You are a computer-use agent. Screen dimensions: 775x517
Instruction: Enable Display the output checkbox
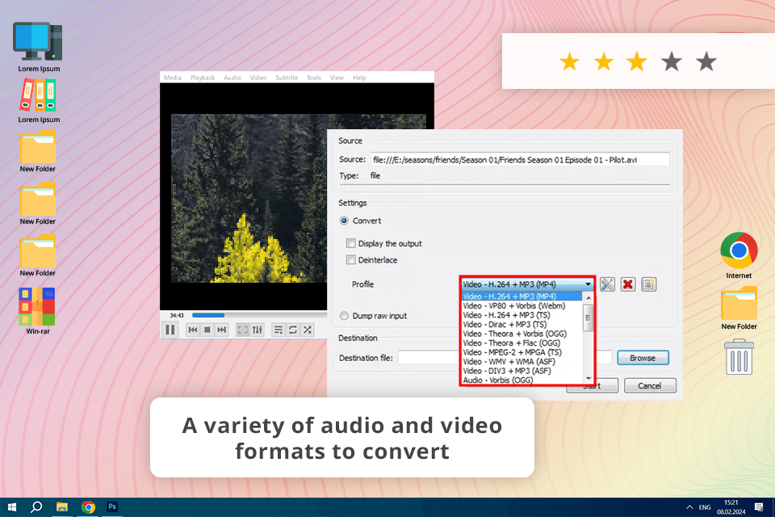(350, 243)
